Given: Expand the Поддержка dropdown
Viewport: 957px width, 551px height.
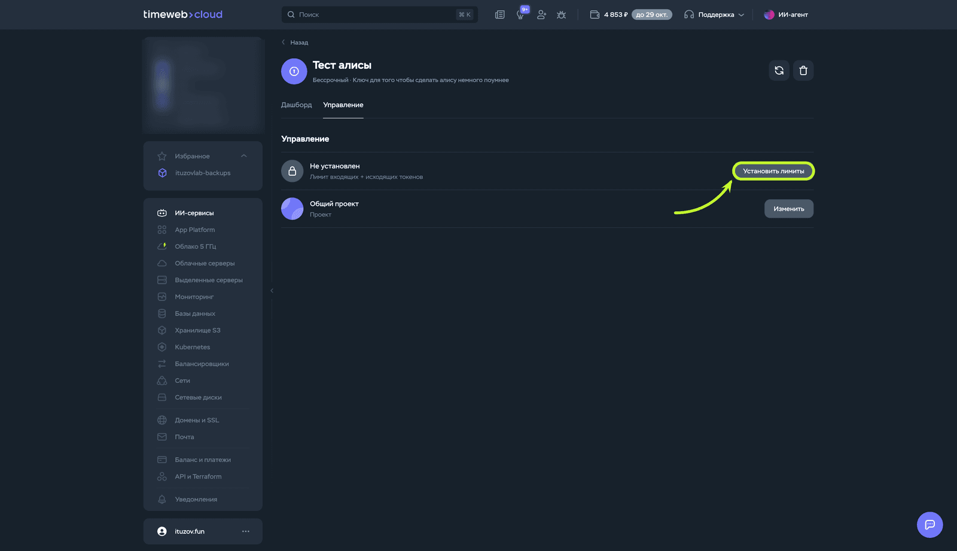Looking at the screenshot, I should click(x=714, y=14).
